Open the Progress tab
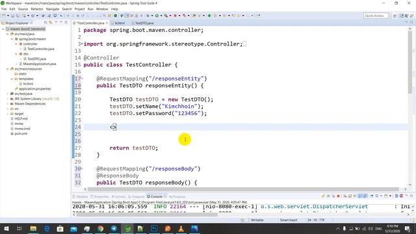This screenshot has width=416, height=234. 177,196
